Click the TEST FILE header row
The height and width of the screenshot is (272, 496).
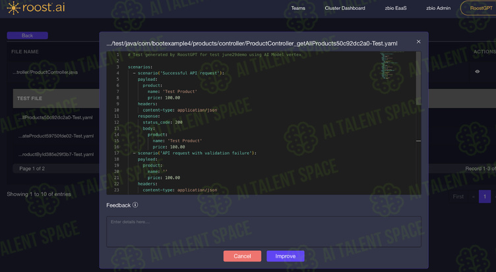56,98
